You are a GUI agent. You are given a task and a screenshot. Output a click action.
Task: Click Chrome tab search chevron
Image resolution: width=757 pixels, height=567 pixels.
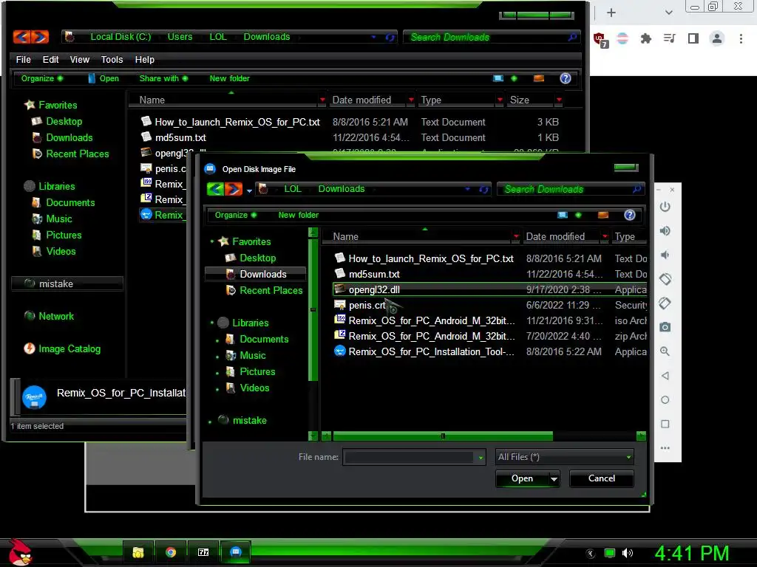(x=668, y=13)
